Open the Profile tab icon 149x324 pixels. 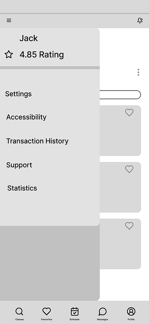[x=131, y=314]
